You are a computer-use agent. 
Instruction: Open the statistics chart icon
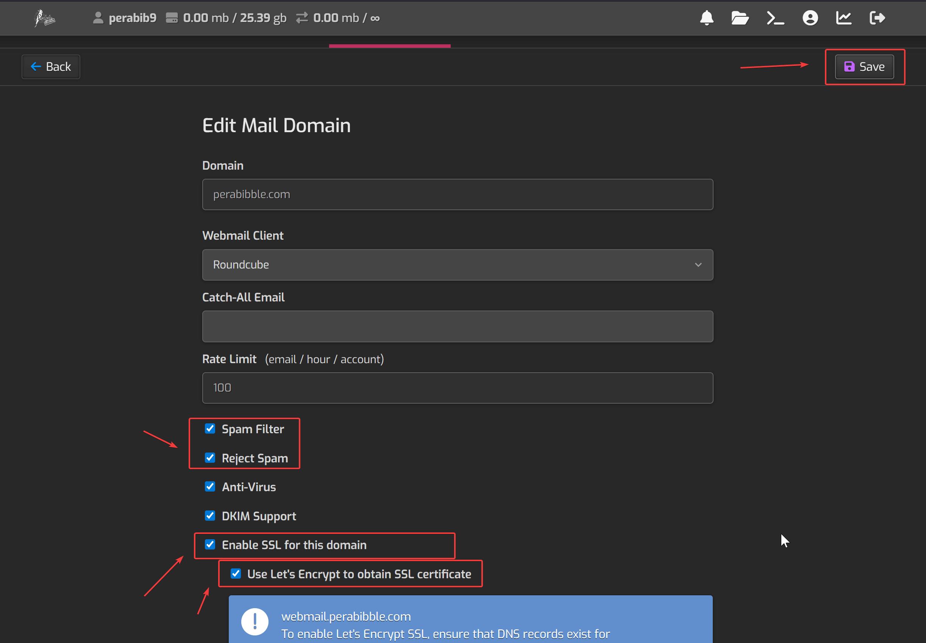click(x=843, y=18)
